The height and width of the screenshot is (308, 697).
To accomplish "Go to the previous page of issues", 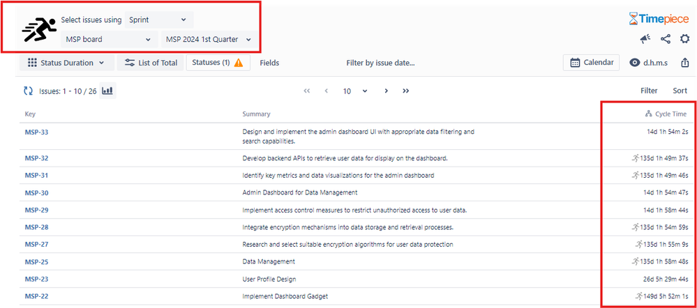I will pos(327,91).
